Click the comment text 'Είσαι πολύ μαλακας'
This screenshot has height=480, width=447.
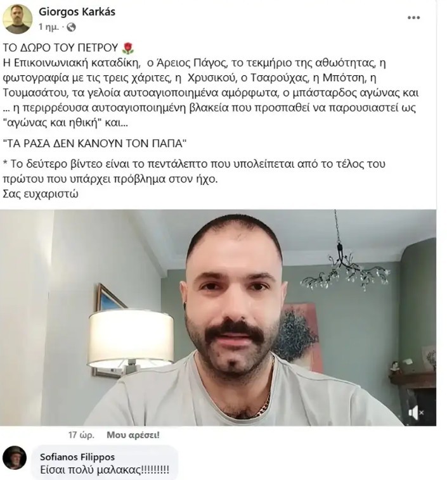point(105,469)
